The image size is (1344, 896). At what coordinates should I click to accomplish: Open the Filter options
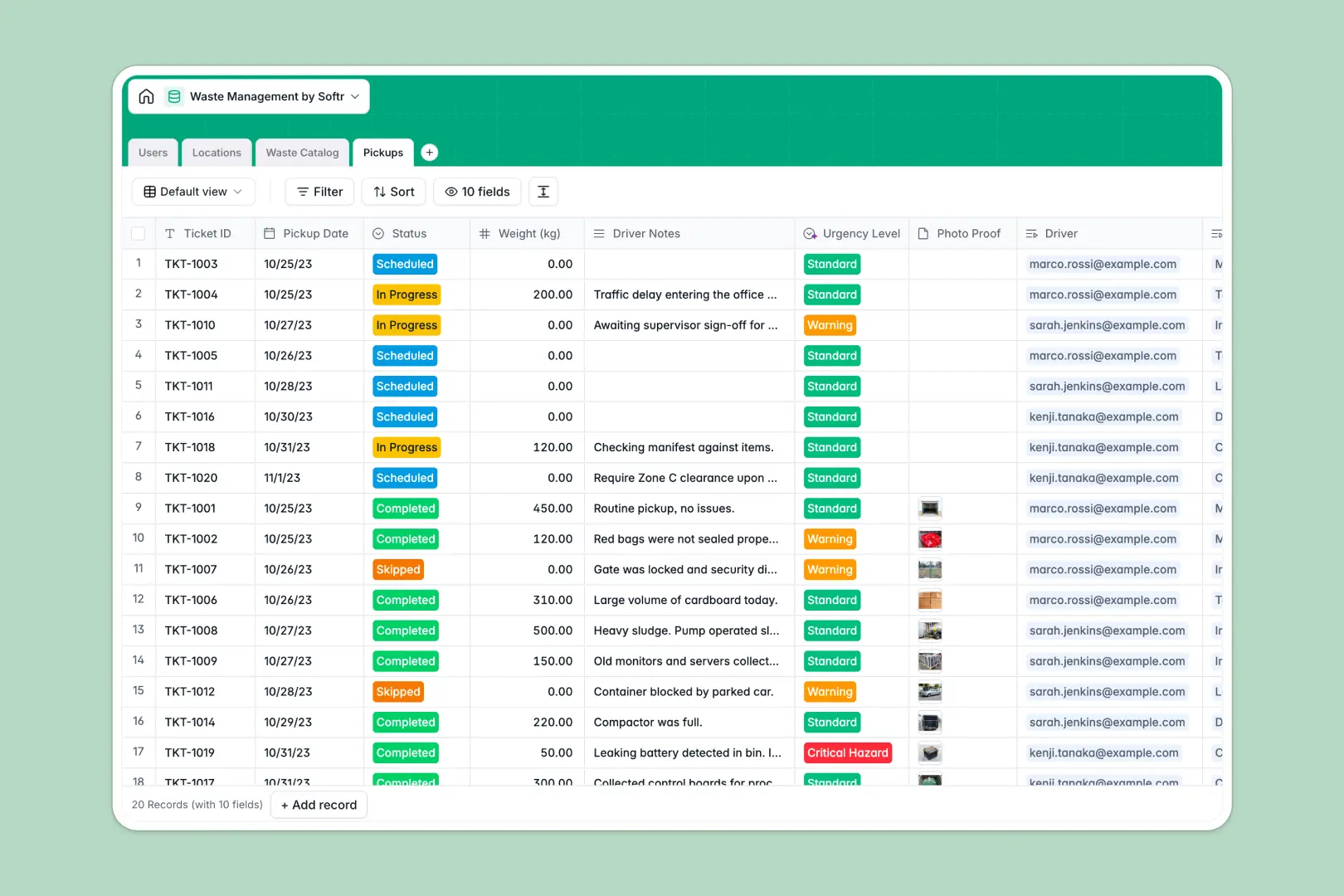pos(319,192)
